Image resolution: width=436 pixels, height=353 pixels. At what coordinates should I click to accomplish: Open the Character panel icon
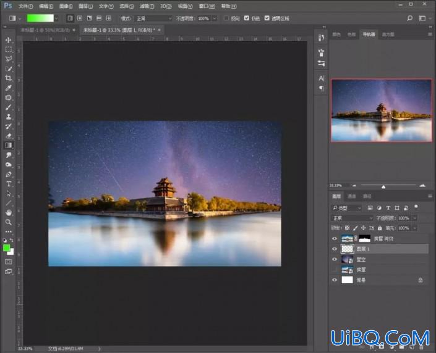pos(321,78)
